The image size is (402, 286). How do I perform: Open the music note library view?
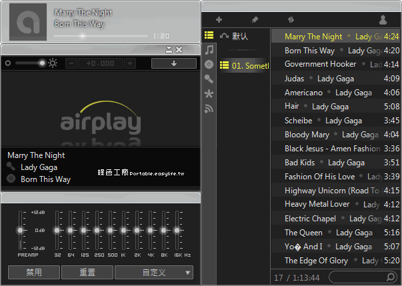coord(209,50)
